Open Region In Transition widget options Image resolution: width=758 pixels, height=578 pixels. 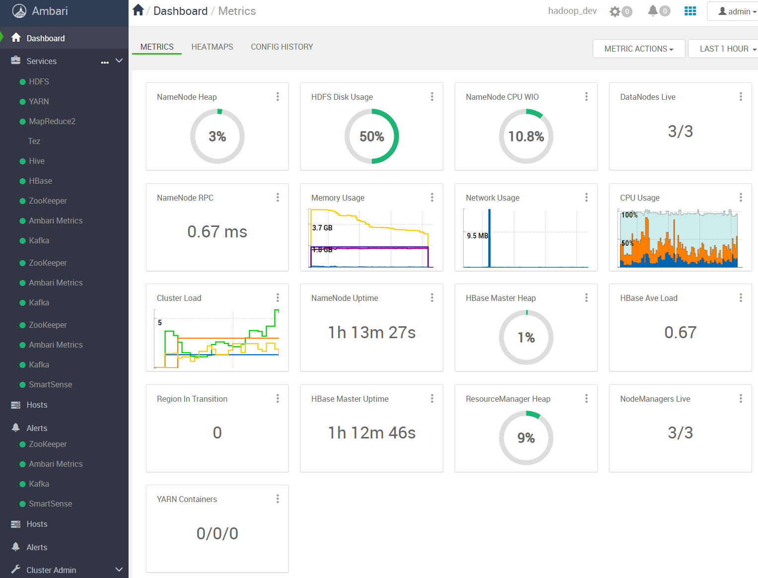pos(277,399)
